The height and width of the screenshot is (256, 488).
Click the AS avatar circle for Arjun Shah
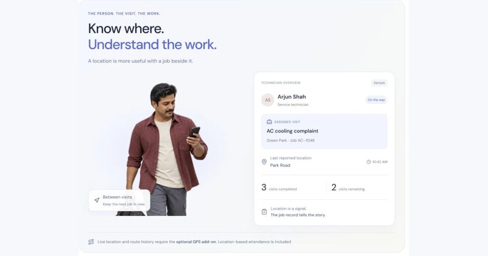point(268,100)
